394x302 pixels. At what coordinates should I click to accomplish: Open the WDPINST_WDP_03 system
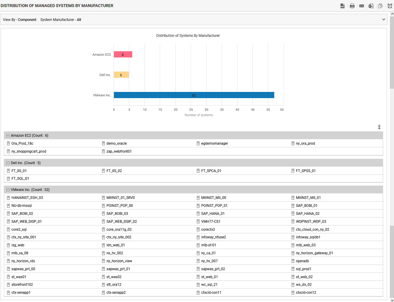click(311, 222)
